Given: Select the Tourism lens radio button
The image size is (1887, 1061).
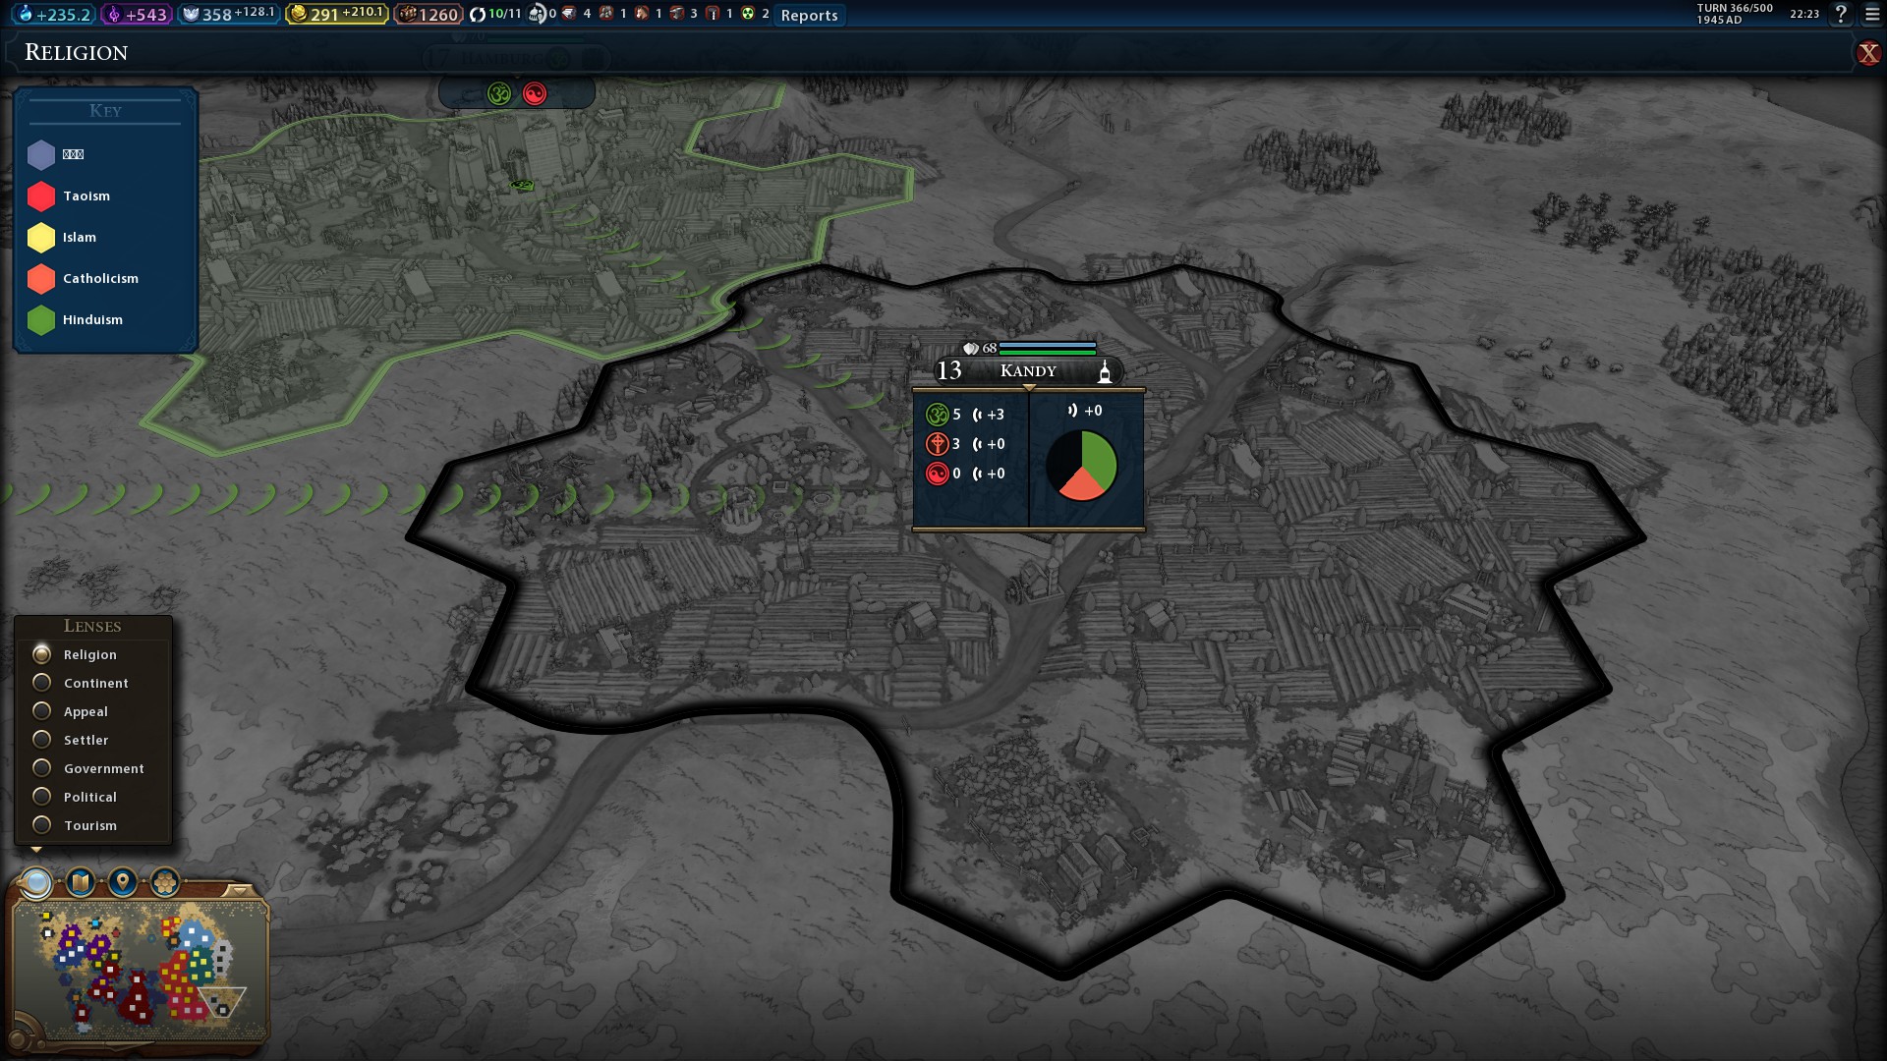Looking at the screenshot, I should point(41,824).
